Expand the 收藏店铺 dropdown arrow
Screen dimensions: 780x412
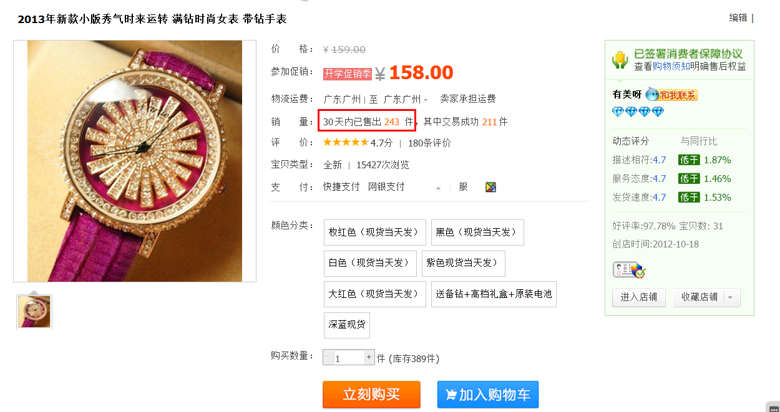tap(731, 298)
